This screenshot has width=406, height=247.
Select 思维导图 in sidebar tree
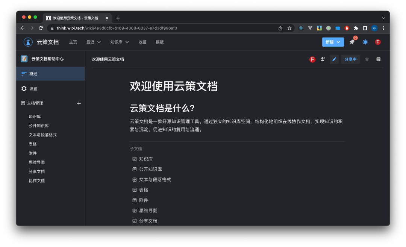(x=37, y=162)
